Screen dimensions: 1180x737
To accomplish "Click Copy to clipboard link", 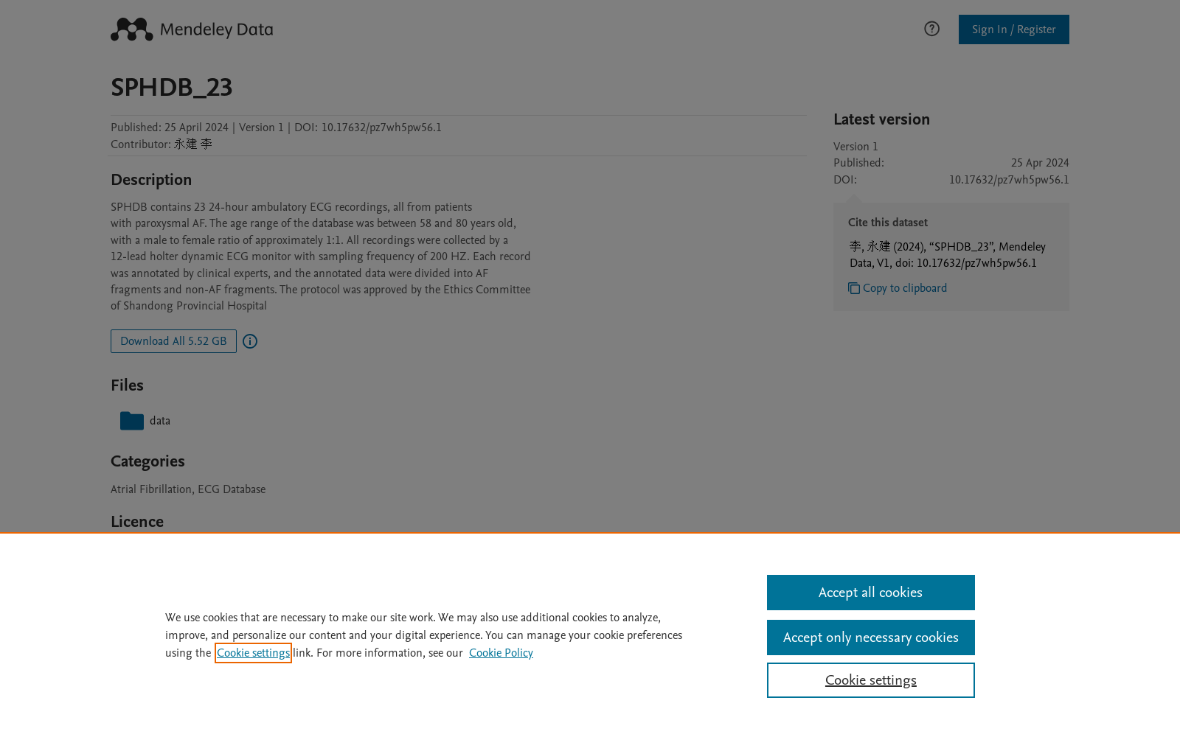I will 905,288.
